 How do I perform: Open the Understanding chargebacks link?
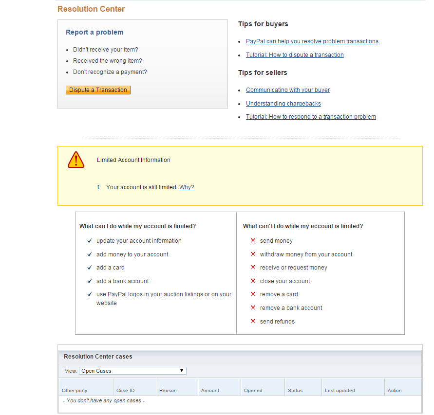click(x=283, y=104)
